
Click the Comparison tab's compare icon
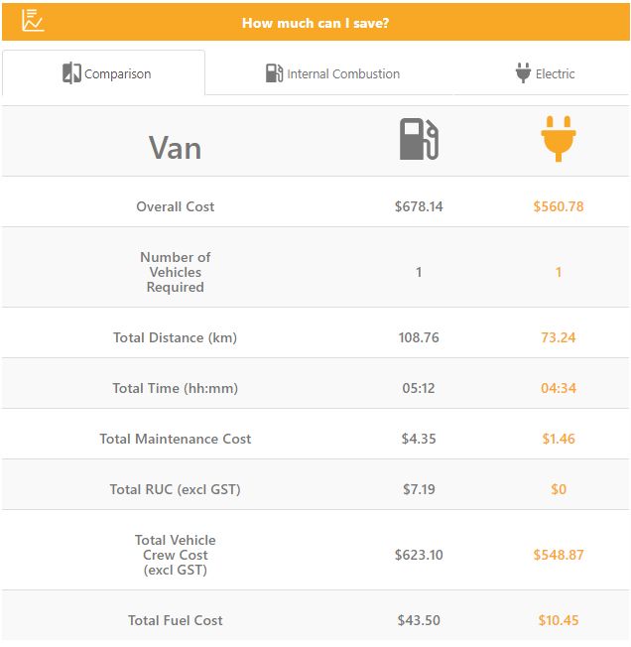(x=71, y=73)
